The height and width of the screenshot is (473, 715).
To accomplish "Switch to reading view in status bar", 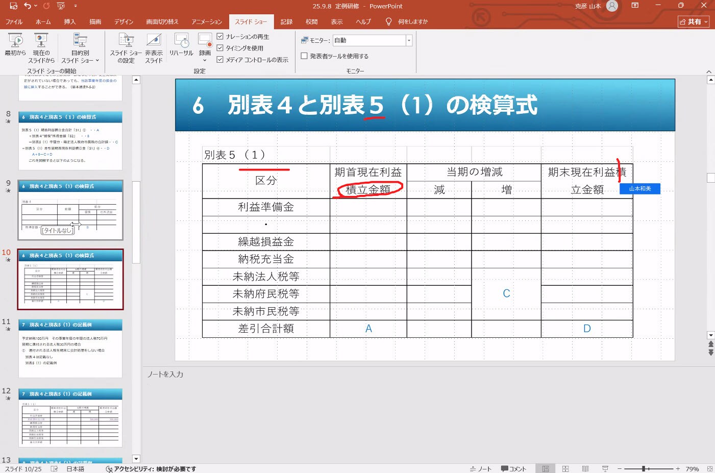I will point(585,469).
